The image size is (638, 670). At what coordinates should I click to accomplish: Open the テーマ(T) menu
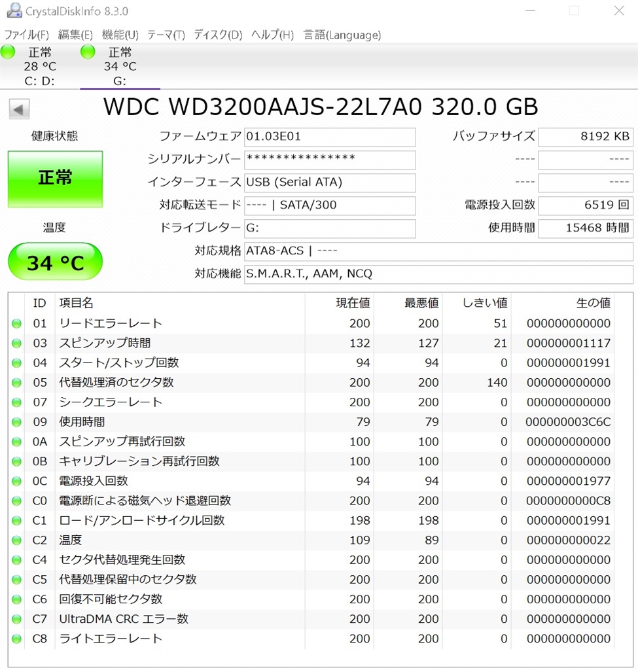click(x=166, y=35)
